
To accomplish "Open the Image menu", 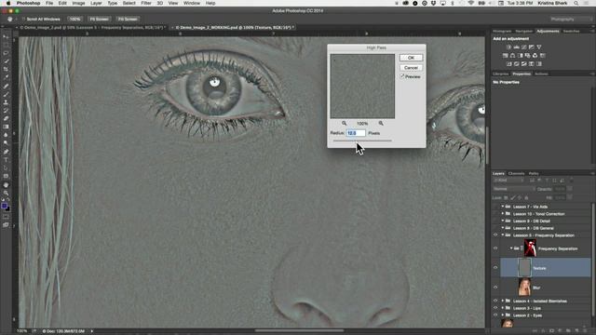I will [x=78, y=3].
